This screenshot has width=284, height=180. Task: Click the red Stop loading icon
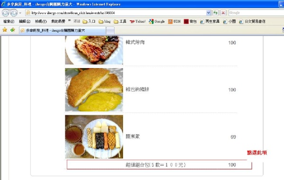click(x=223, y=13)
